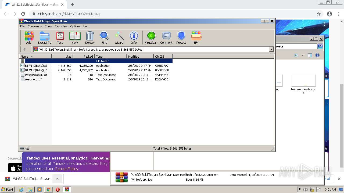Select the BT V1.0(Beta)(x3... application file
The image size is (344, 193).
coord(96,66)
